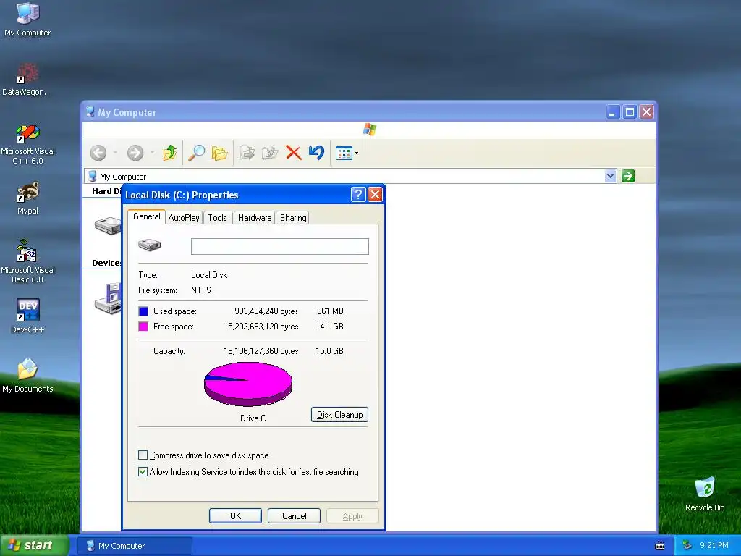Viewport: 741px width, 556px height.
Task: Click the Disk Cleanup button
Action: pyautogui.click(x=339, y=415)
